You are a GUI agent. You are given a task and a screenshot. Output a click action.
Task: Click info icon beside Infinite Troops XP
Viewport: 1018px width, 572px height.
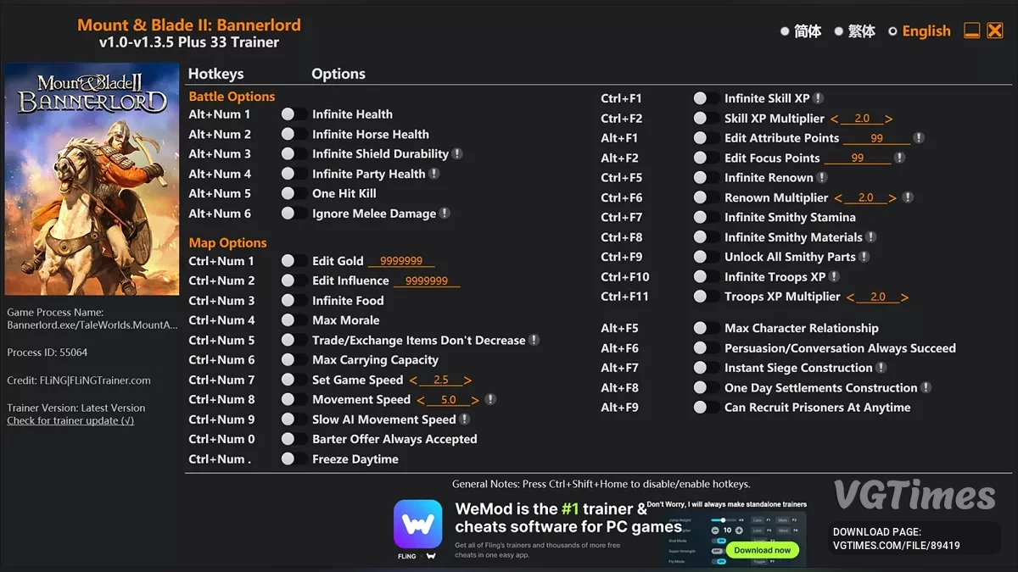[x=835, y=277]
